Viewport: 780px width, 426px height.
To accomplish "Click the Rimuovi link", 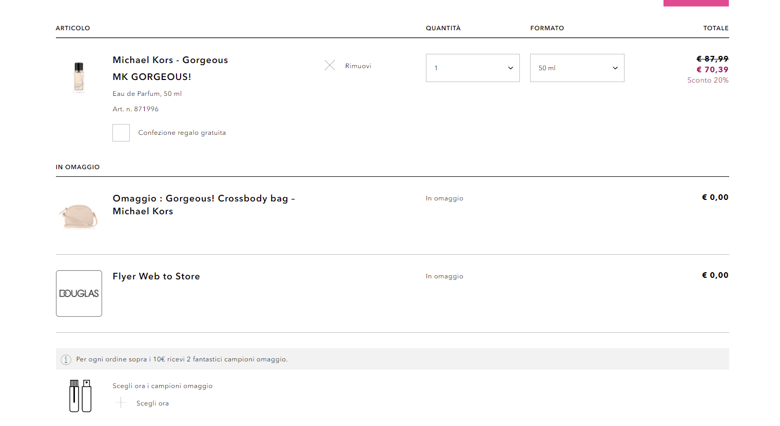I will 358,66.
